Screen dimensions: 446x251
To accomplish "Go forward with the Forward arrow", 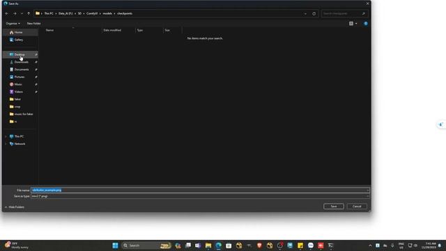I will [x=15, y=13].
